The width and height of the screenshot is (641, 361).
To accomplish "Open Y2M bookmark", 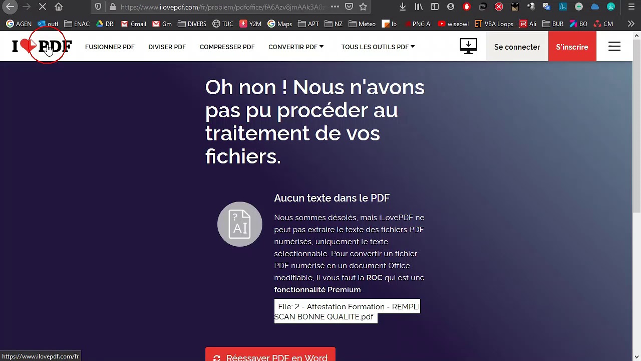I will 250,24.
